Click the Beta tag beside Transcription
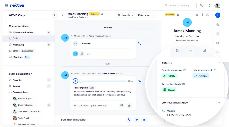The image size is (229, 127). point(92,88)
